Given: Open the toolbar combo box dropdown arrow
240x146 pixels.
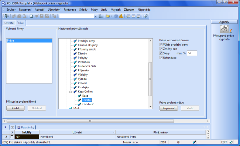Looking at the screenshot, I should pyautogui.click(x=96, y=16).
